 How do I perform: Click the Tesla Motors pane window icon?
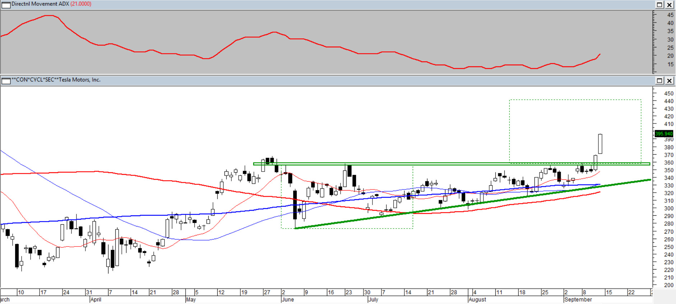point(6,80)
